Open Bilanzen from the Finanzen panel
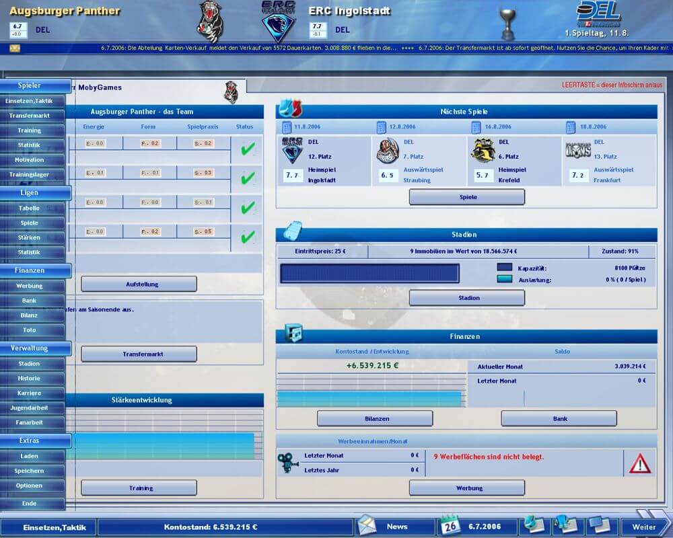Viewport: 673px width, 538px height. tap(375, 418)
